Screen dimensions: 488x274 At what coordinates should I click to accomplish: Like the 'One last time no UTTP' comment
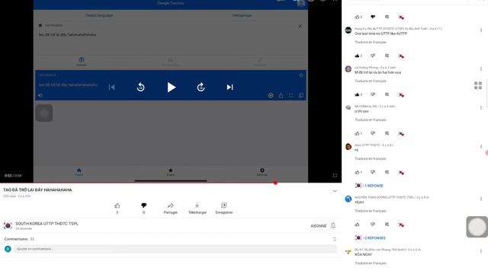pos(357,56)
